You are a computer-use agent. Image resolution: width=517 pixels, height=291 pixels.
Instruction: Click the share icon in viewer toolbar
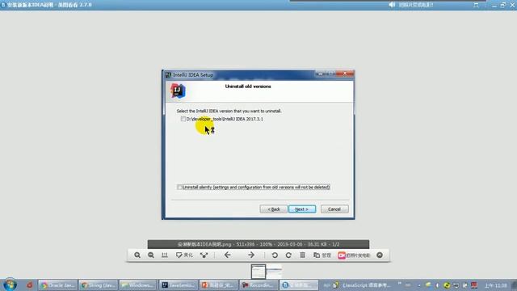coord(204,255)
